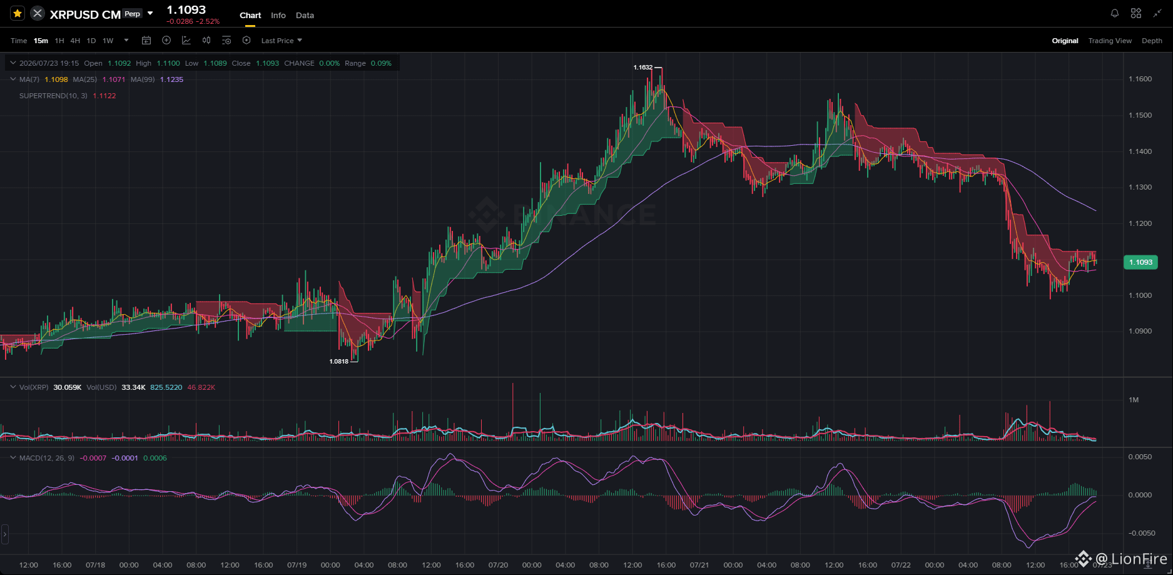Click the MA(7) indicator label
Image resolution: width=1173 pixels, height=575 pixels.
click(29, 79)
